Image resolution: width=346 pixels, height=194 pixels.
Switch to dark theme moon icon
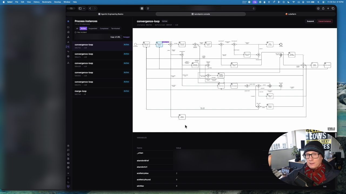[68, 182]
